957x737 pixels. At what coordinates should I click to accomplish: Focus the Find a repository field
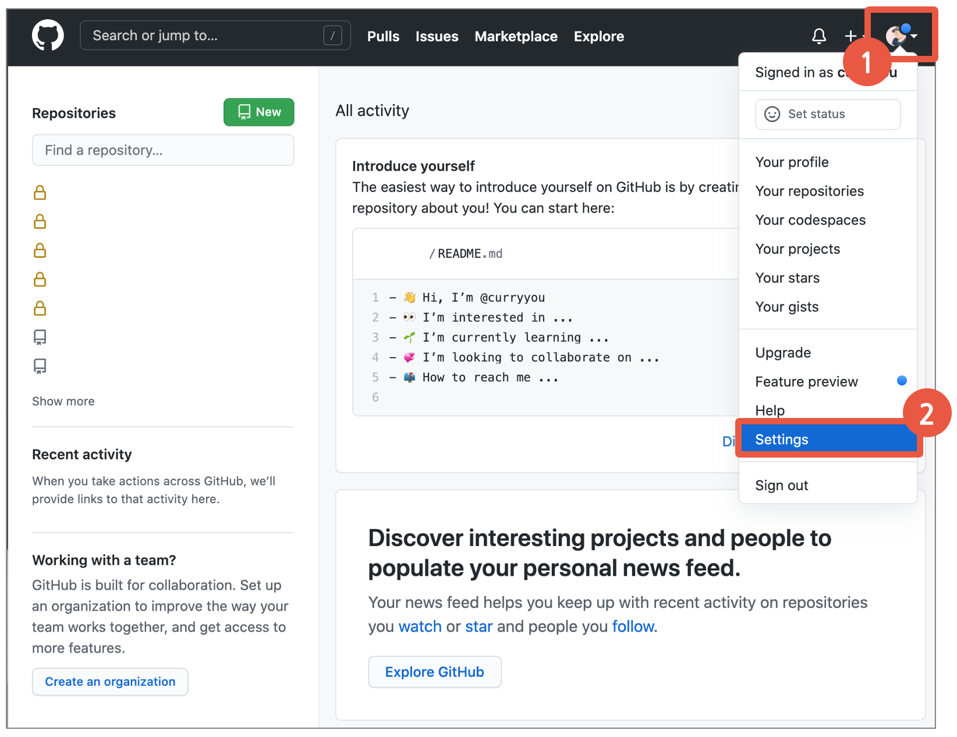163,150
